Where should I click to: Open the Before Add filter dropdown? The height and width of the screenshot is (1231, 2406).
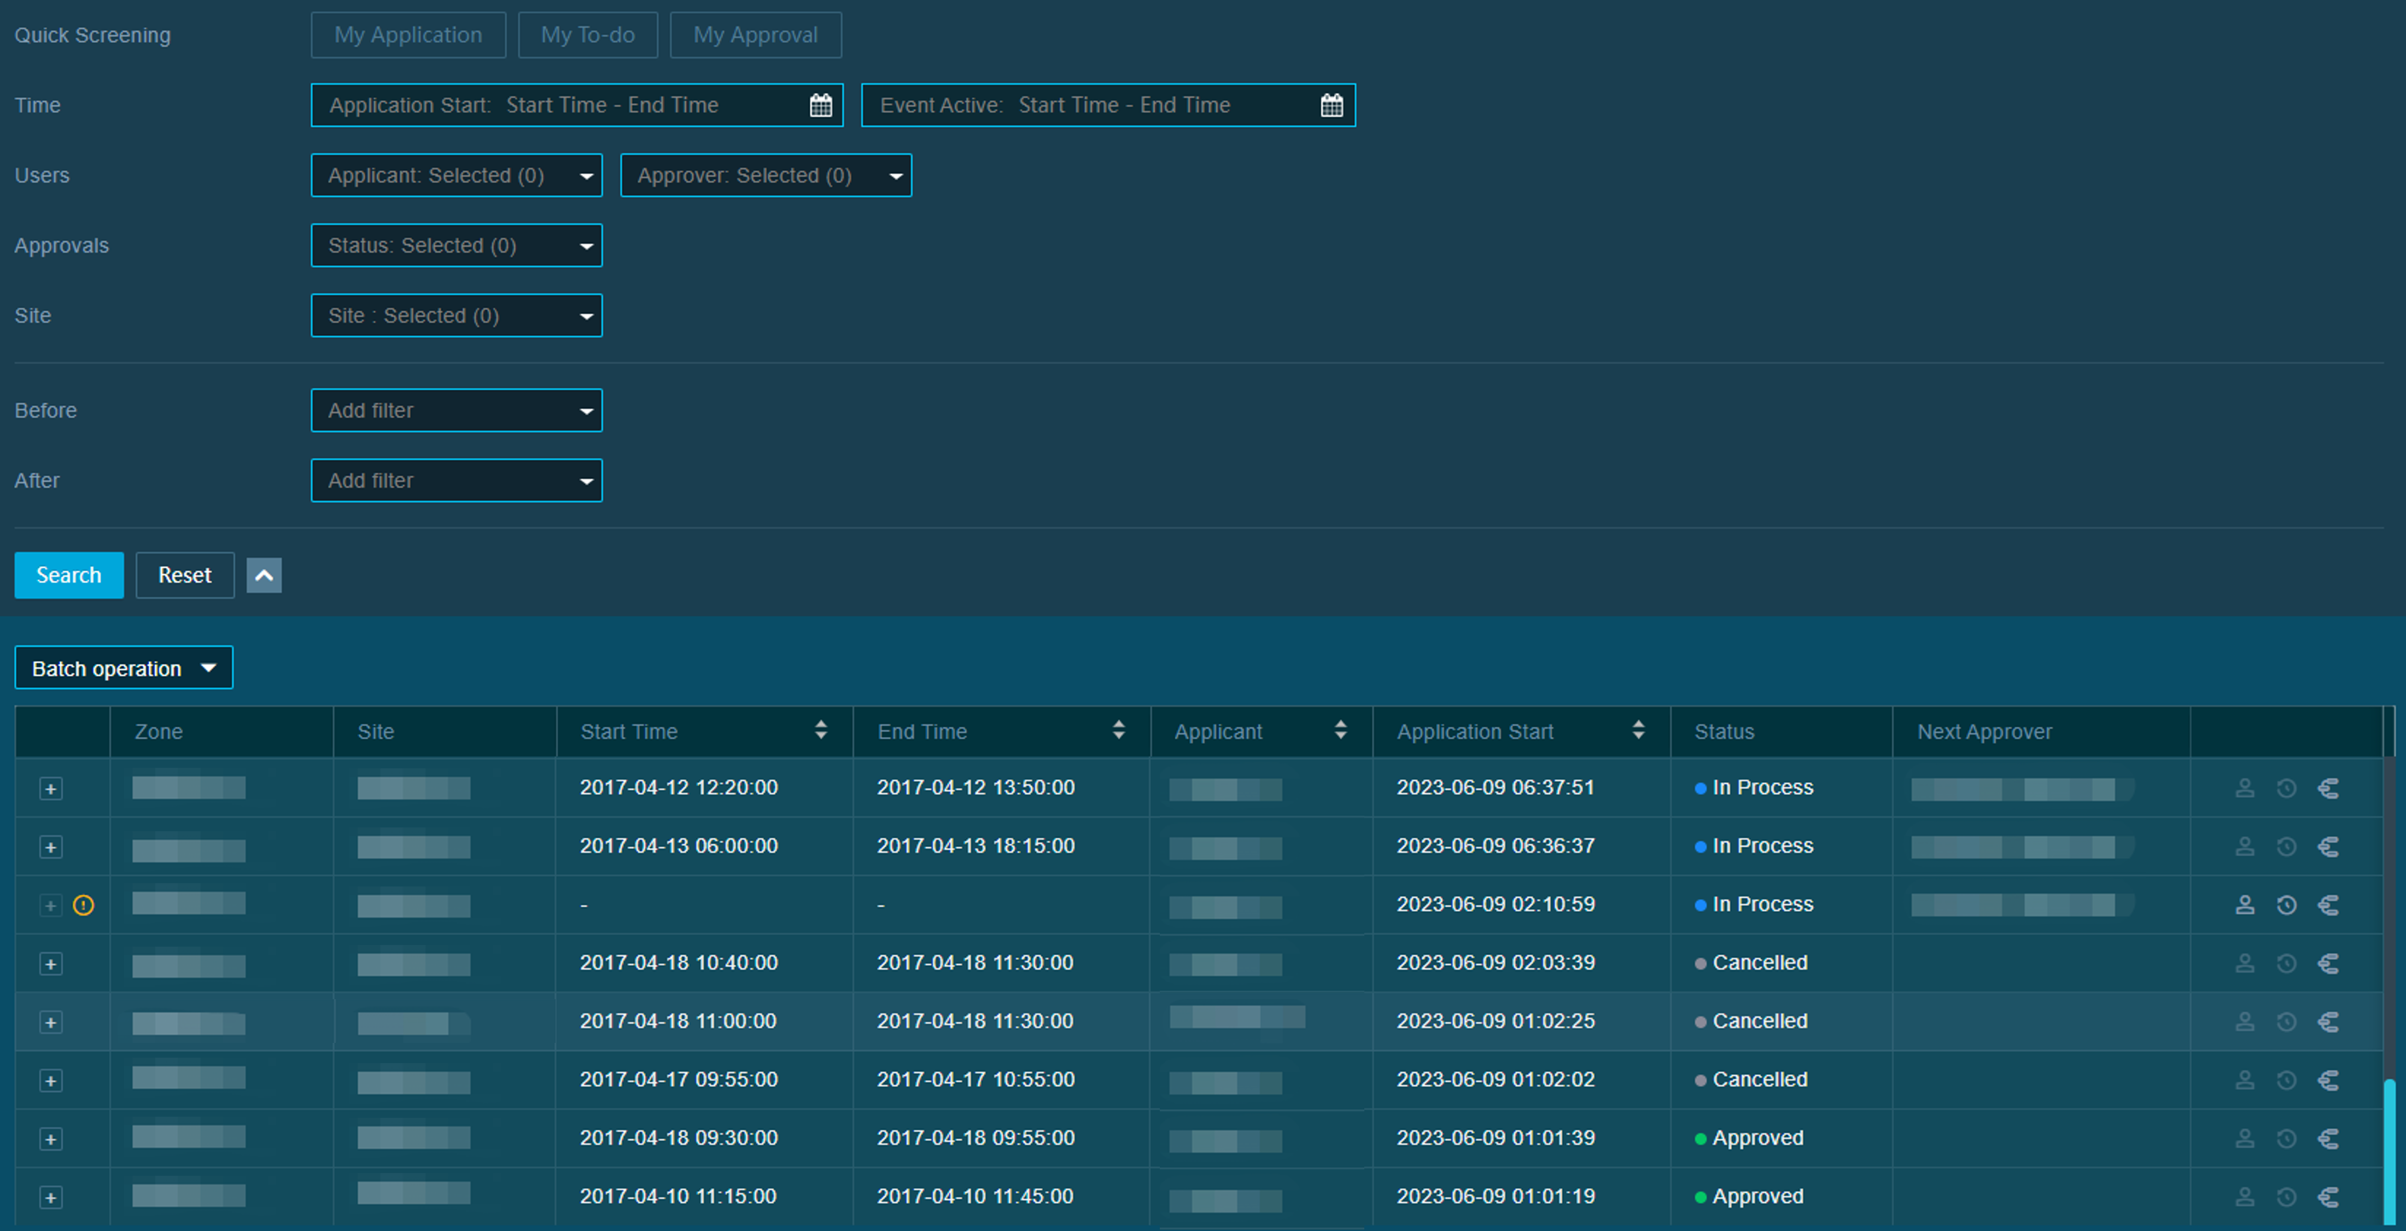[x=457, y=411]
